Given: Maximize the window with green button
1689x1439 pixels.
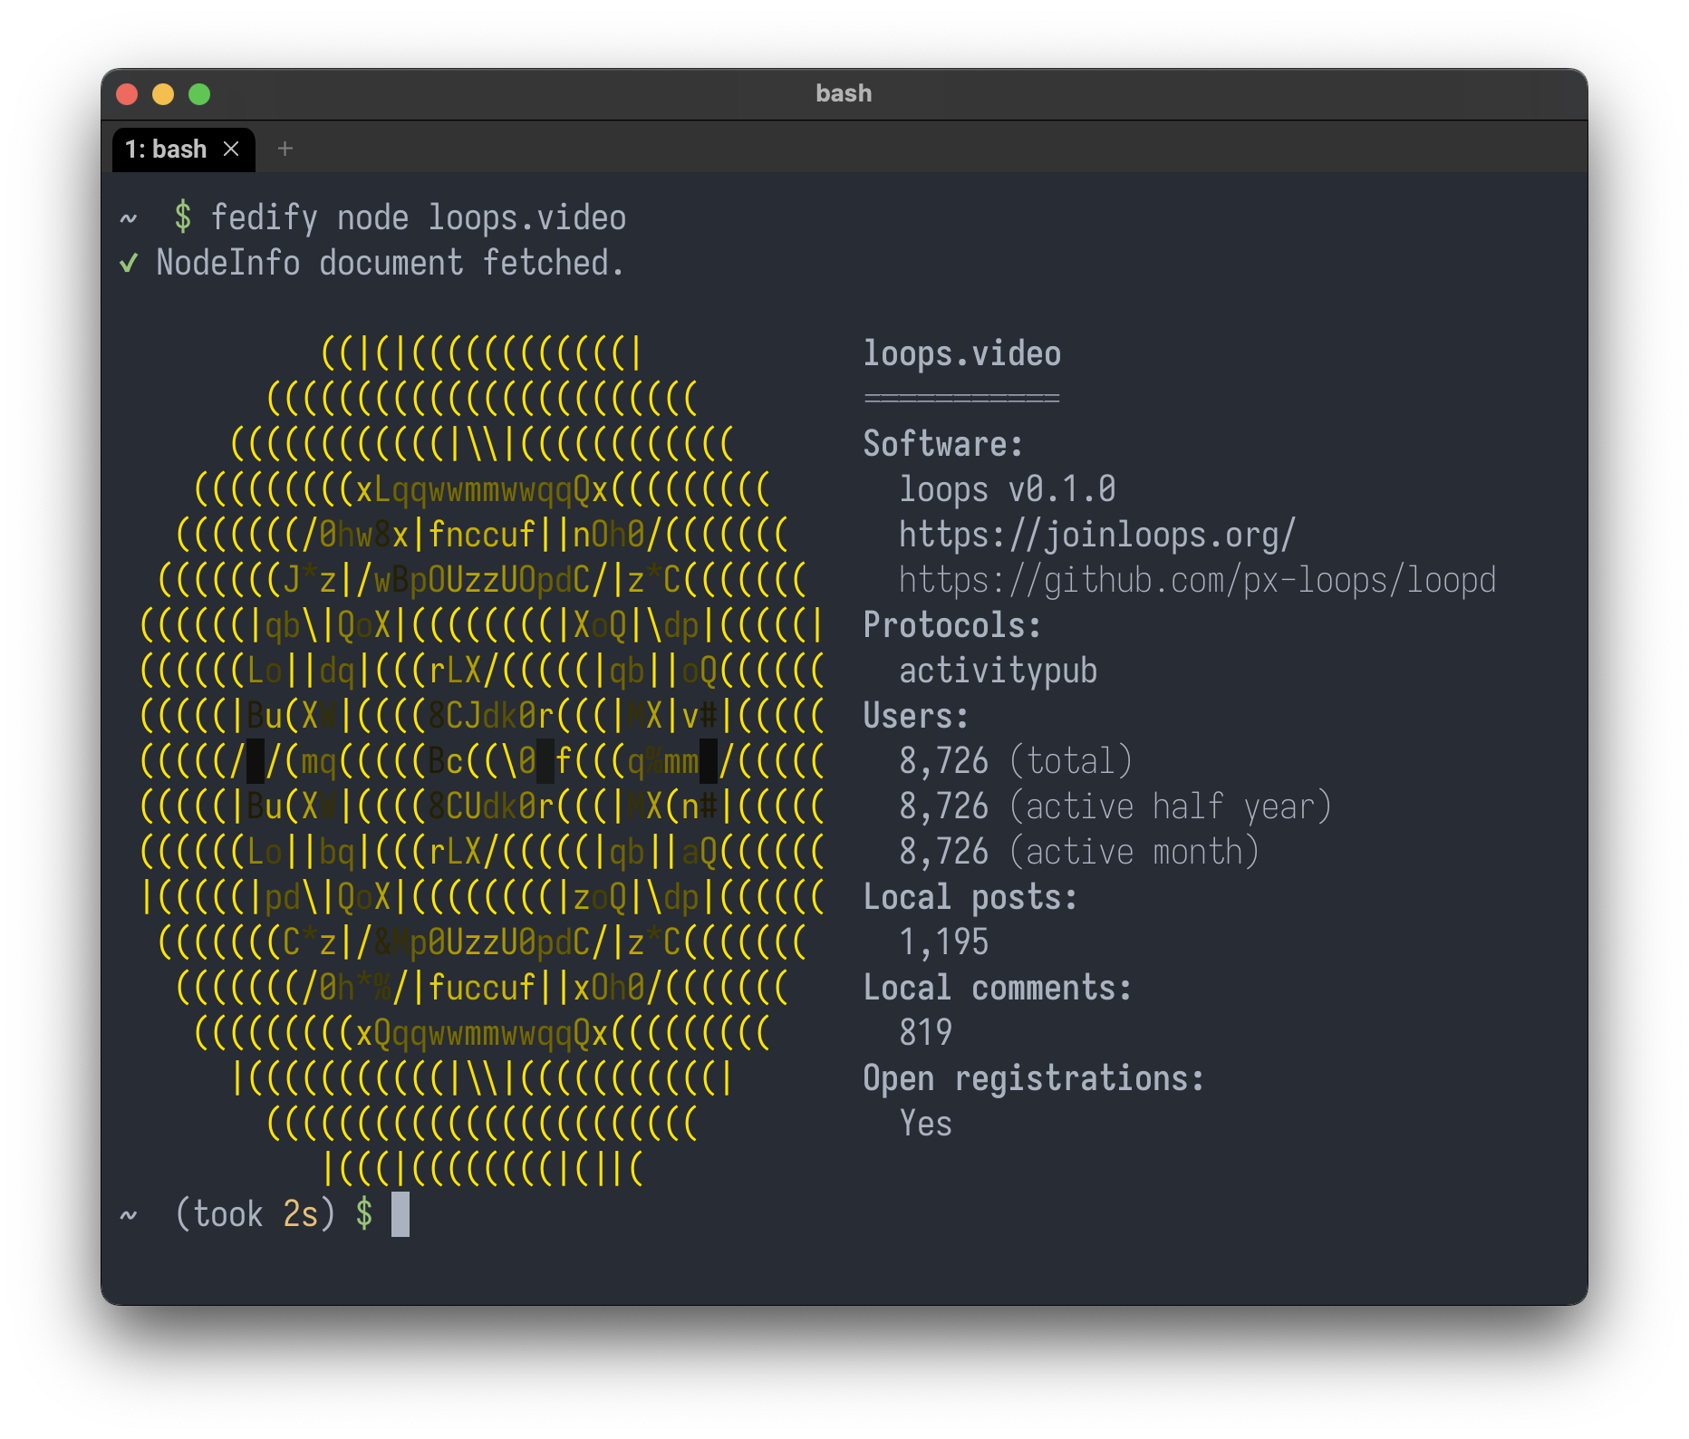Looking at the screenshot, I should (x=199, y=94).
